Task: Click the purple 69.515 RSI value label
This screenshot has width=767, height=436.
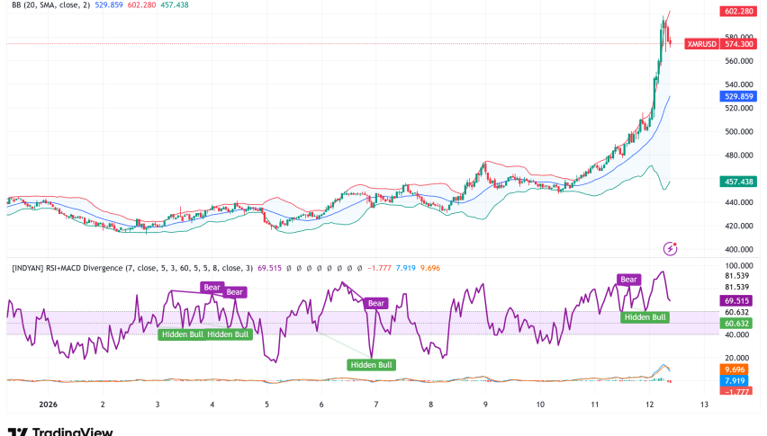Action: click(739, 299)
